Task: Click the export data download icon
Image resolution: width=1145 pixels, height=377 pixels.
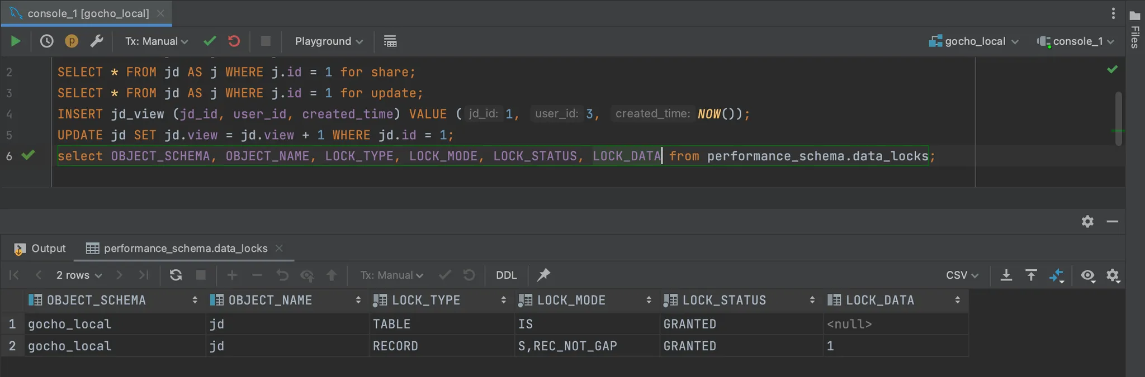Action: pos(1006,275)
